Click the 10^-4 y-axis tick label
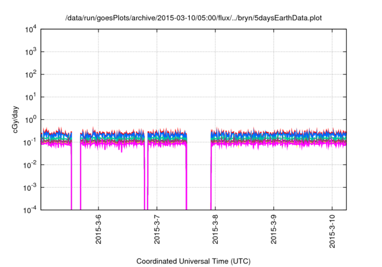The image size is (382, 267). coord(30,210)
